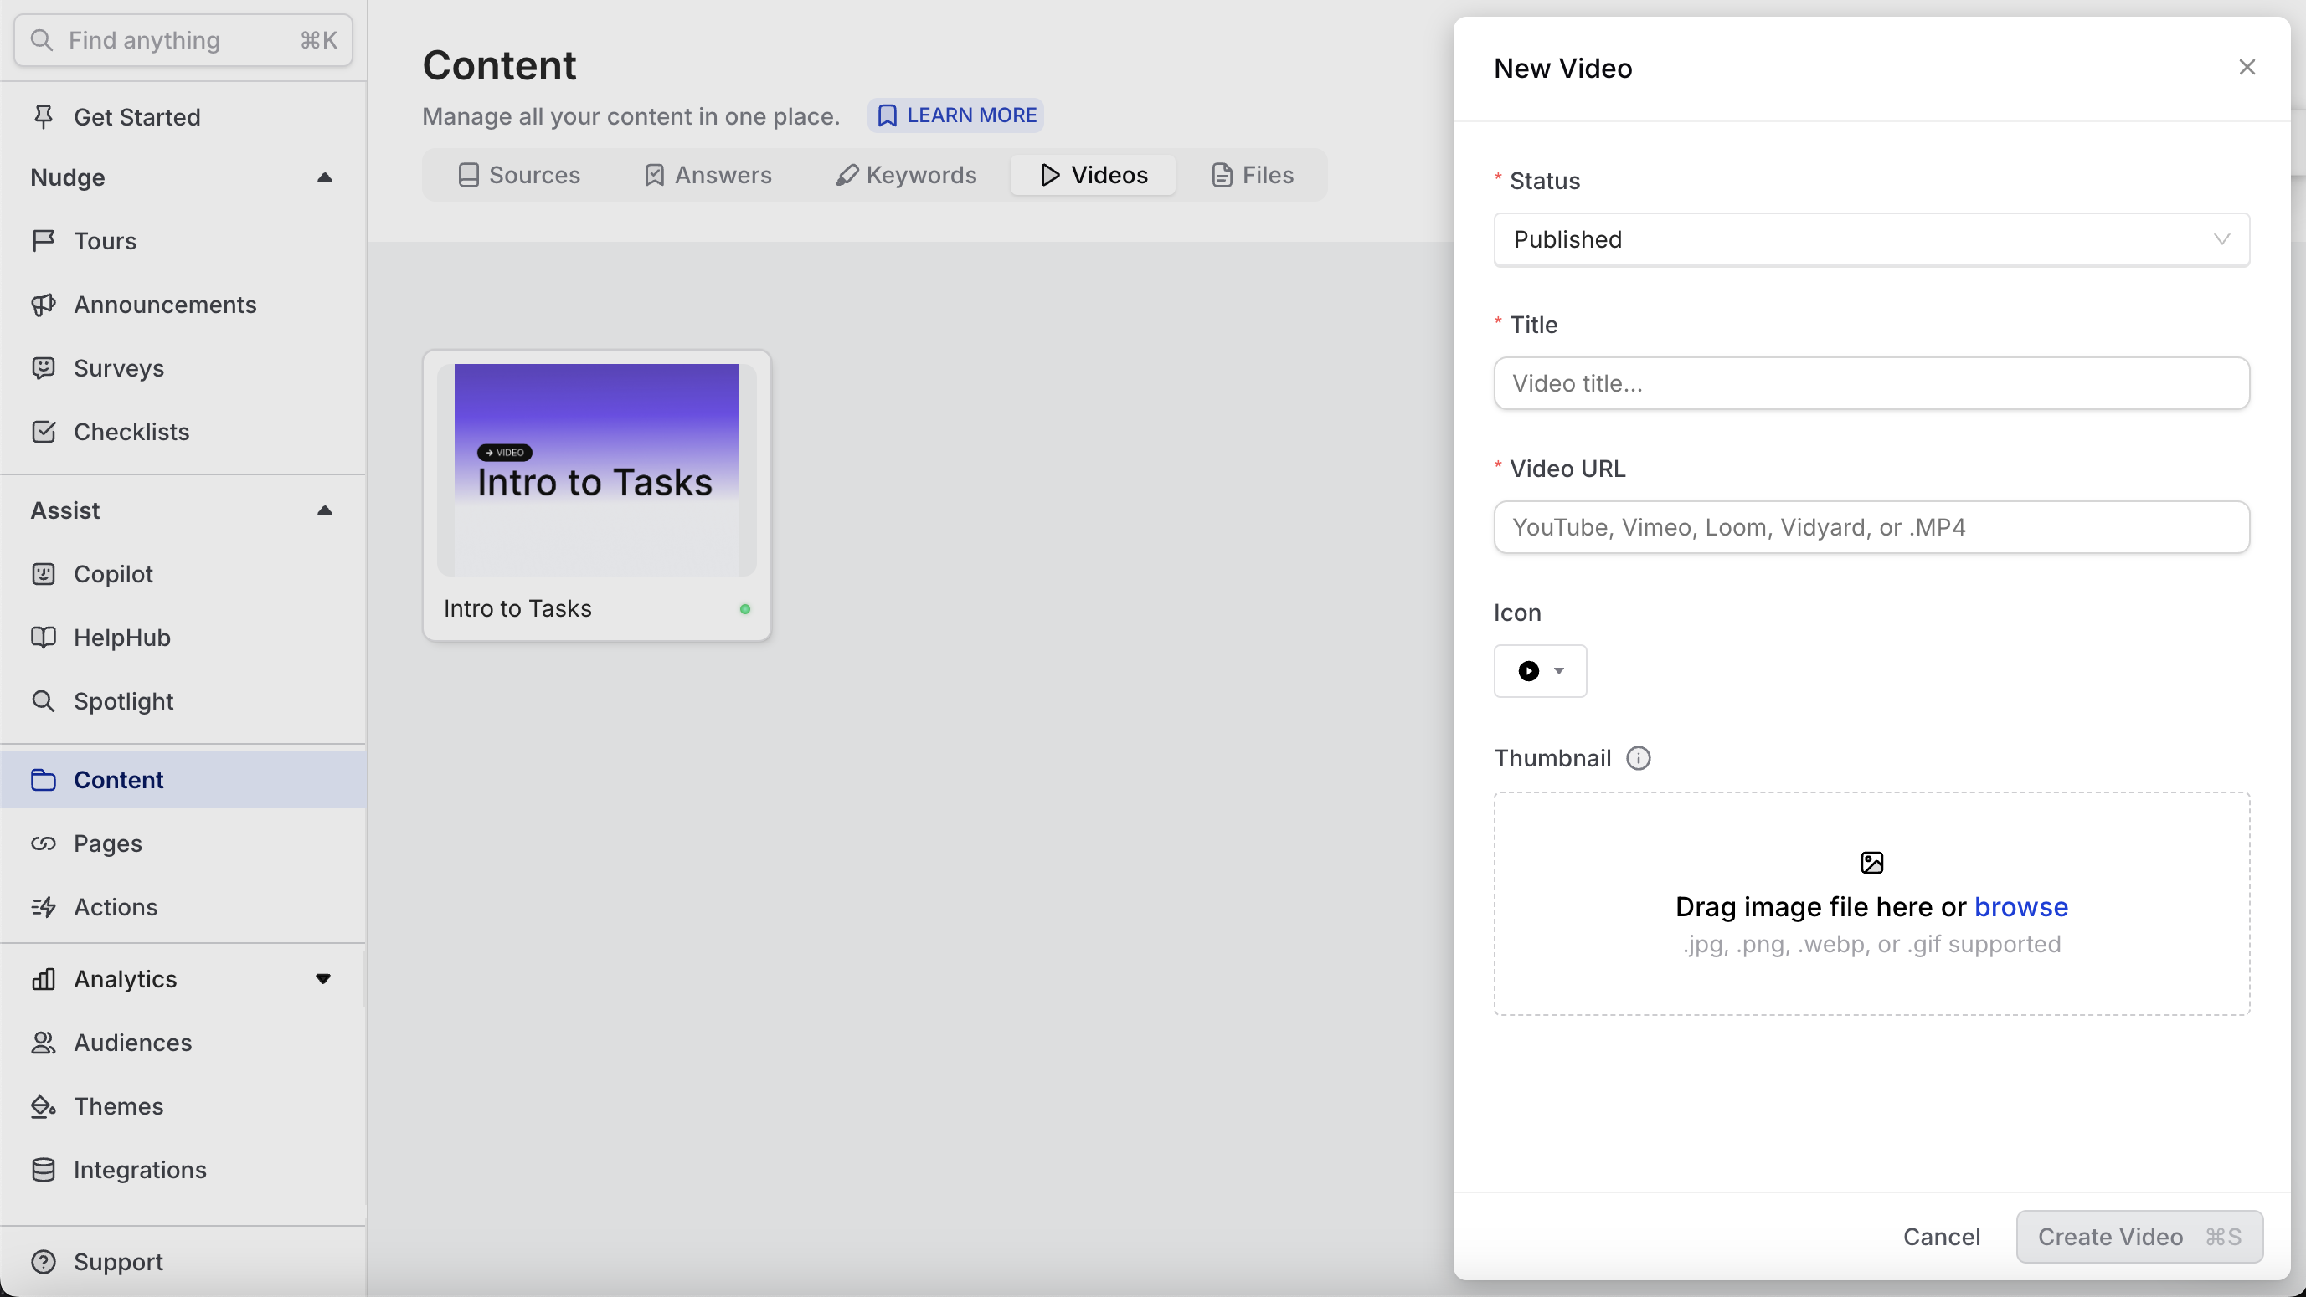Click the Thumbnail info icon
The height and width of the screenshot is (1297, 2306).
coord(1638,757)
